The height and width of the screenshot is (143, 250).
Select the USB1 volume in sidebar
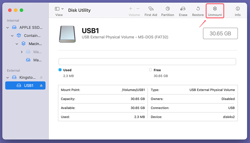pos(28,86)
